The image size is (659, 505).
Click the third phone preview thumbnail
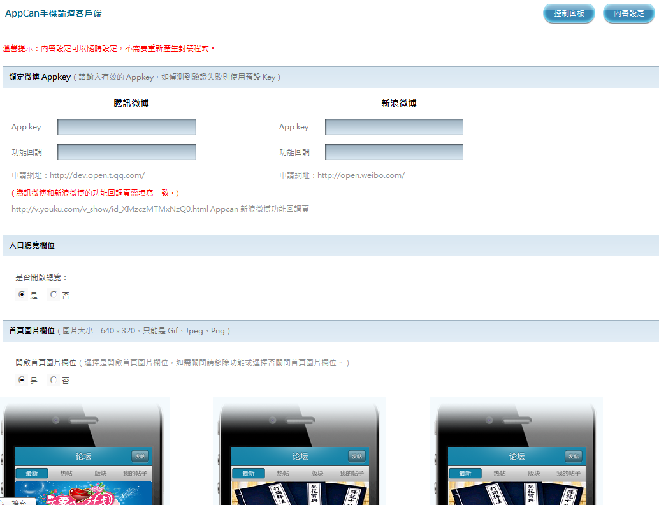point(516,451)
